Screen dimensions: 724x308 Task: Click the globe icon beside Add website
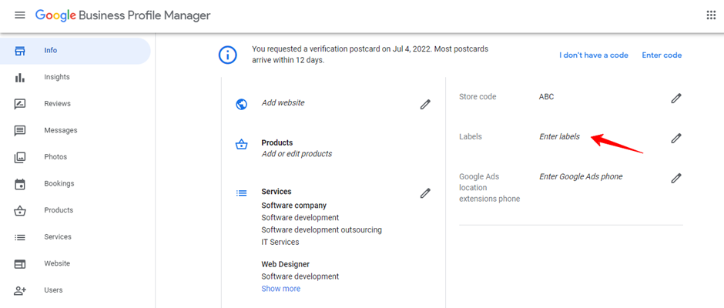click(x=242, y=104)
